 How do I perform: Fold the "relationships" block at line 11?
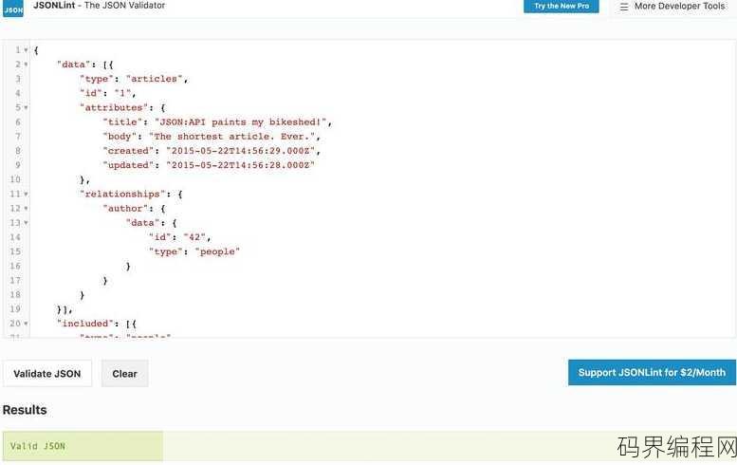click(26, 195)
